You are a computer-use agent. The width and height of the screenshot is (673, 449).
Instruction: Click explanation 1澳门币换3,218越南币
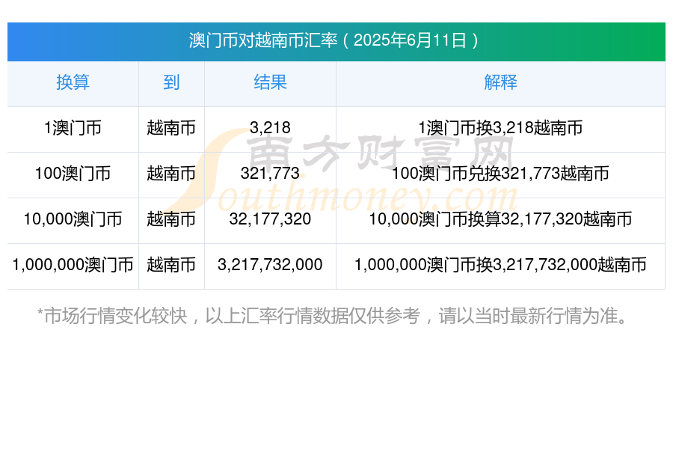tap(500, 128)
